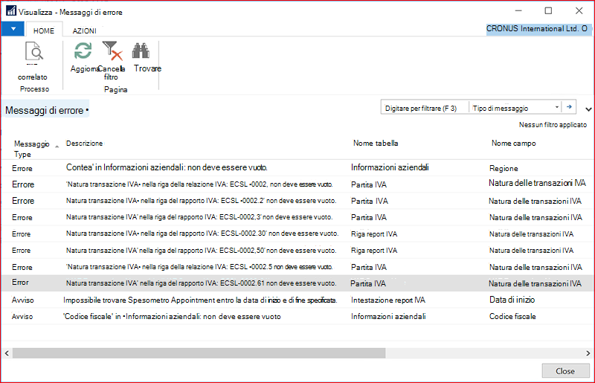The height and width of the screenshot is (383, 595).
Task: Click into Digitare per filtrare field
Action: 425,108
